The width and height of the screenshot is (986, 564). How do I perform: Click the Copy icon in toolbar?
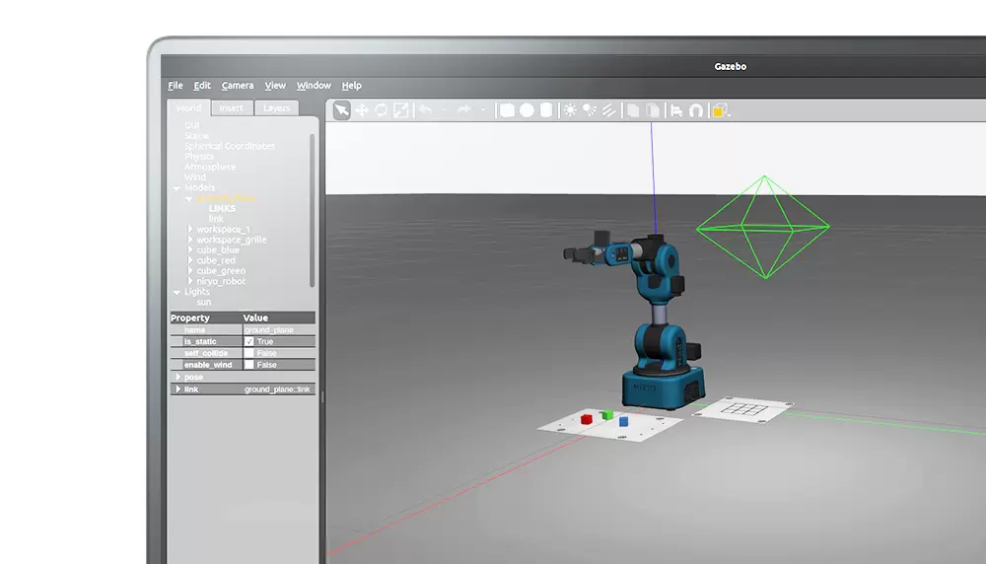pyautogui.click(x=633, y=110)
